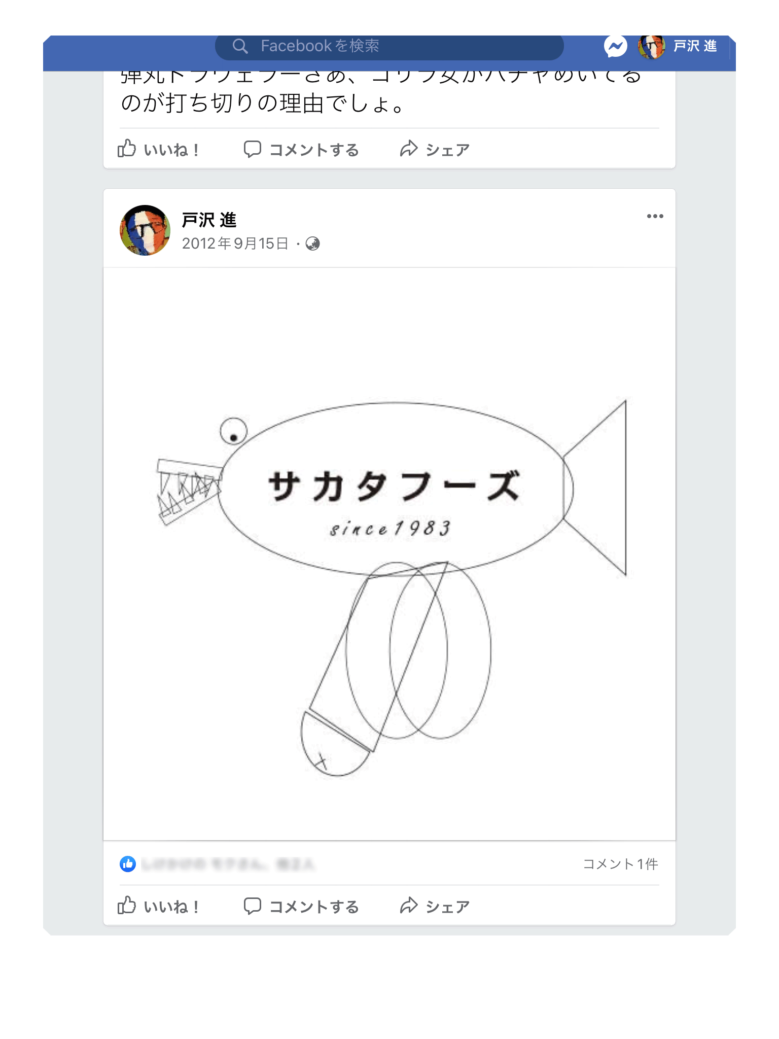This screenshot has width=779, height=1039.
Task: Click the search magnifier icon
Action: click(x=240, y=46)
